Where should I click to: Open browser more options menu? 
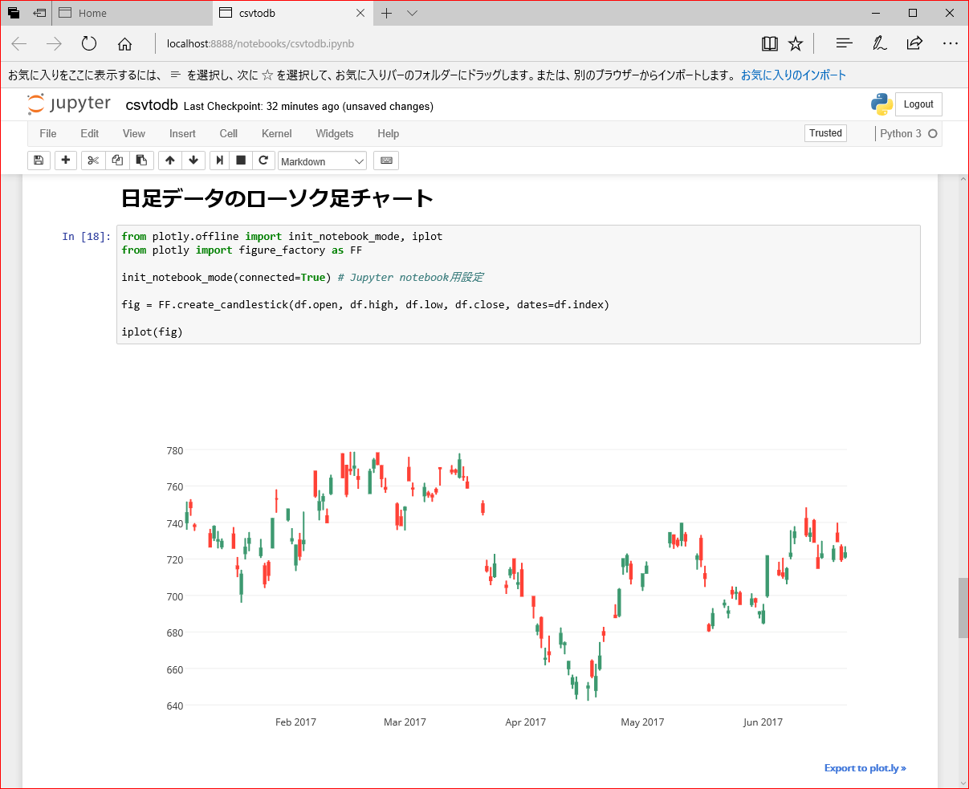(x=951, y=43)
